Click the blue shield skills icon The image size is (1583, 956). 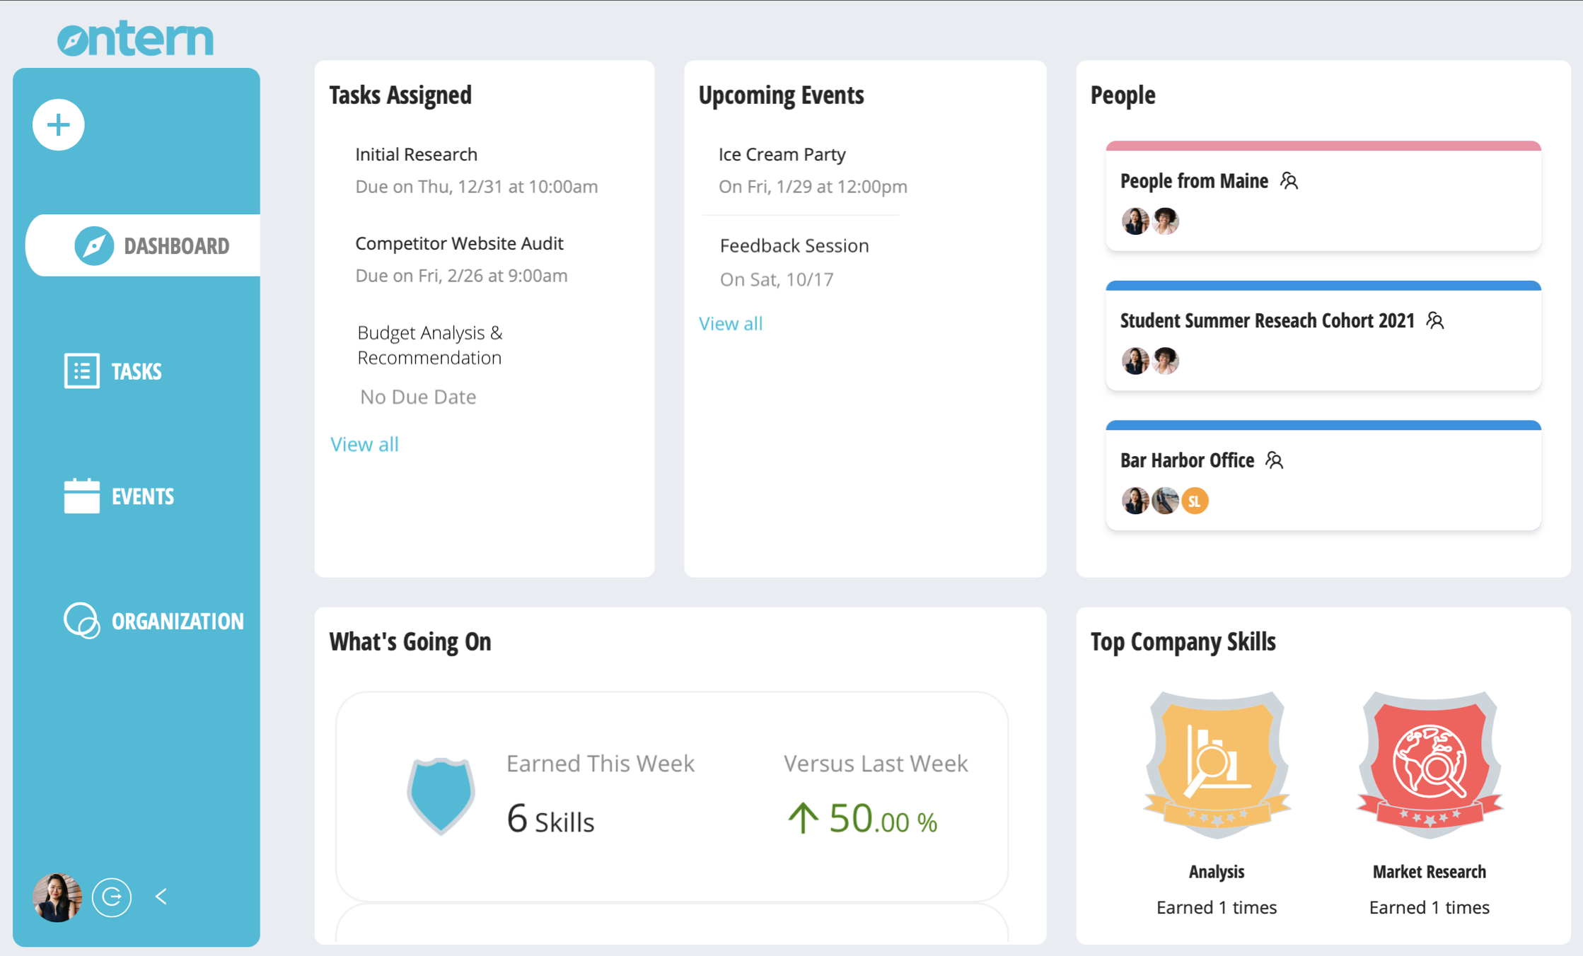pos(441,796)
